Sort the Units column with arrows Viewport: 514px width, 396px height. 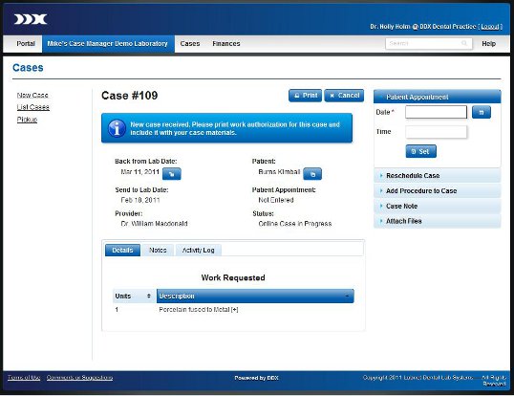point(149,296)
